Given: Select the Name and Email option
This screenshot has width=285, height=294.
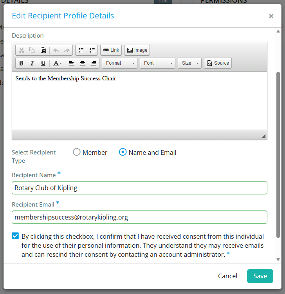Looking at the screenshot, I should (123, 152).
